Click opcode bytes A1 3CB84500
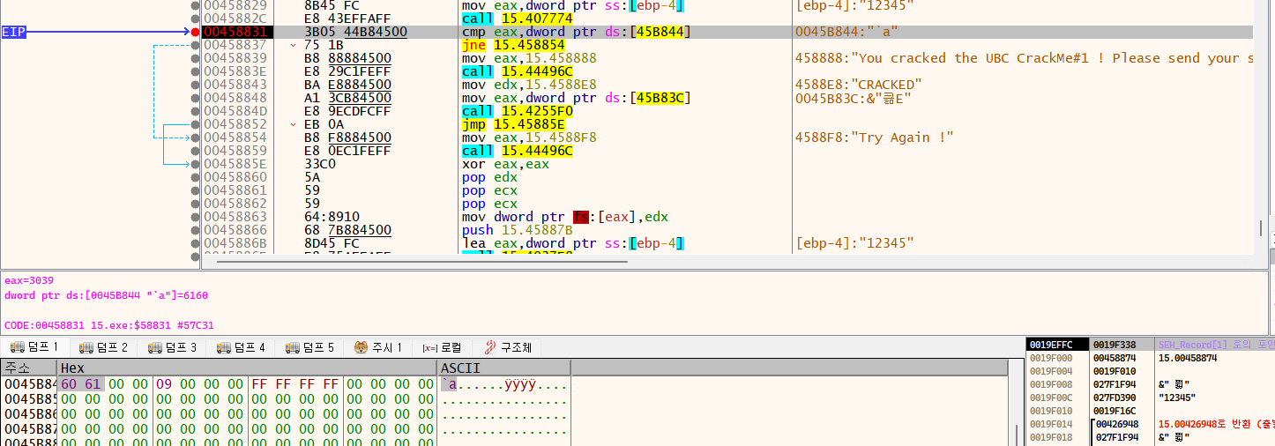 pos(347,98)
